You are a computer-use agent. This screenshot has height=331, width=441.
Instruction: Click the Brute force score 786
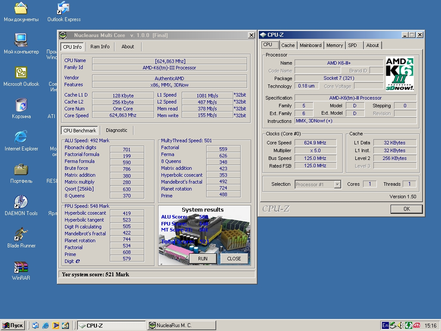pyautogui.click(x=127, y=169)
